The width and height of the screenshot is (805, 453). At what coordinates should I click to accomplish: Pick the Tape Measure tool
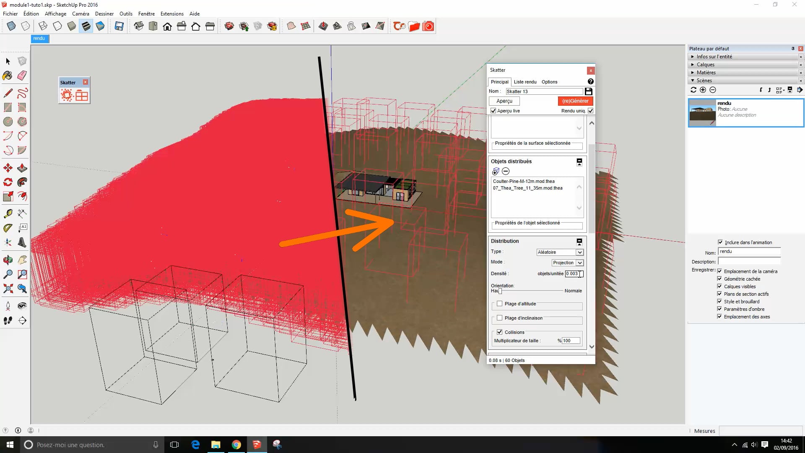(8, 214)
